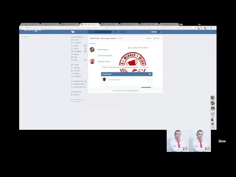The width and height of the screenshot is (236, 177).
Task: Click the button next to the URL field
Action: point(145,67)
